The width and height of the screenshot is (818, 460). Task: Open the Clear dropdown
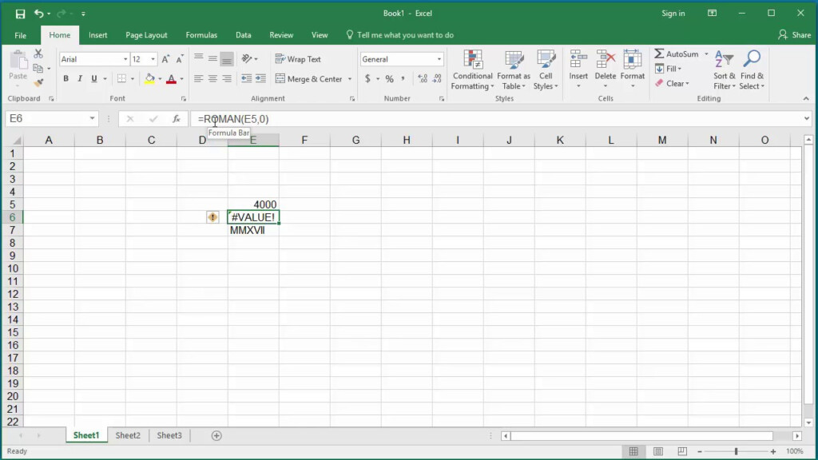673,83
